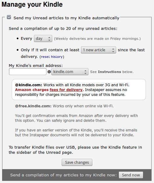Viewport: 154px width, 183px height.
Task: Click the 'Weekly deliveries' Friday mornings note
Action: coord(97,39)
